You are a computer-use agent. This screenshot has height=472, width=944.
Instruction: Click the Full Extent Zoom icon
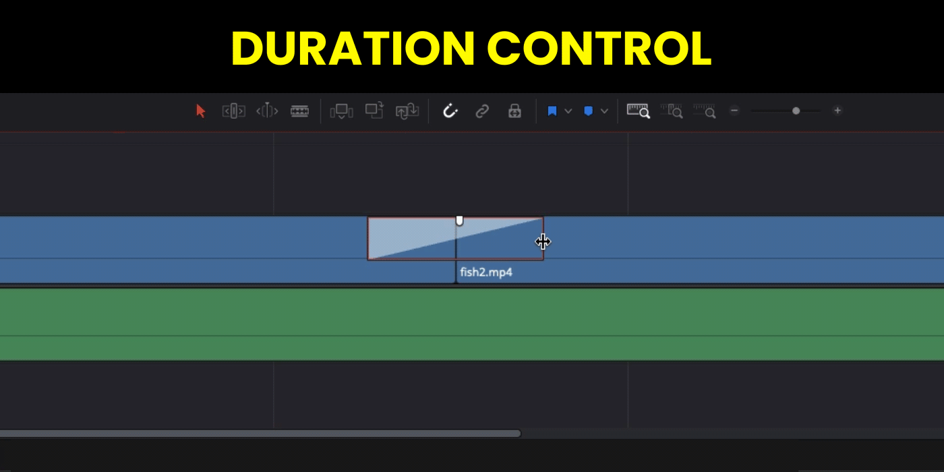pos(638,111)
